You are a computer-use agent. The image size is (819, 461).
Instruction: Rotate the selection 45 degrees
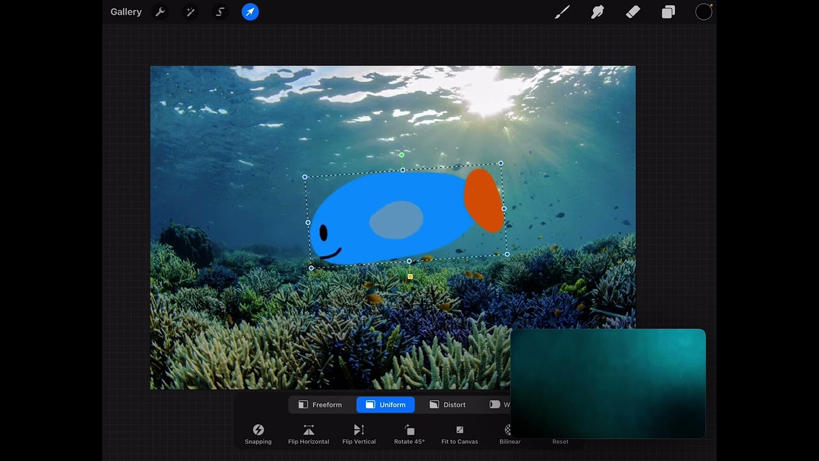(409, 434)
